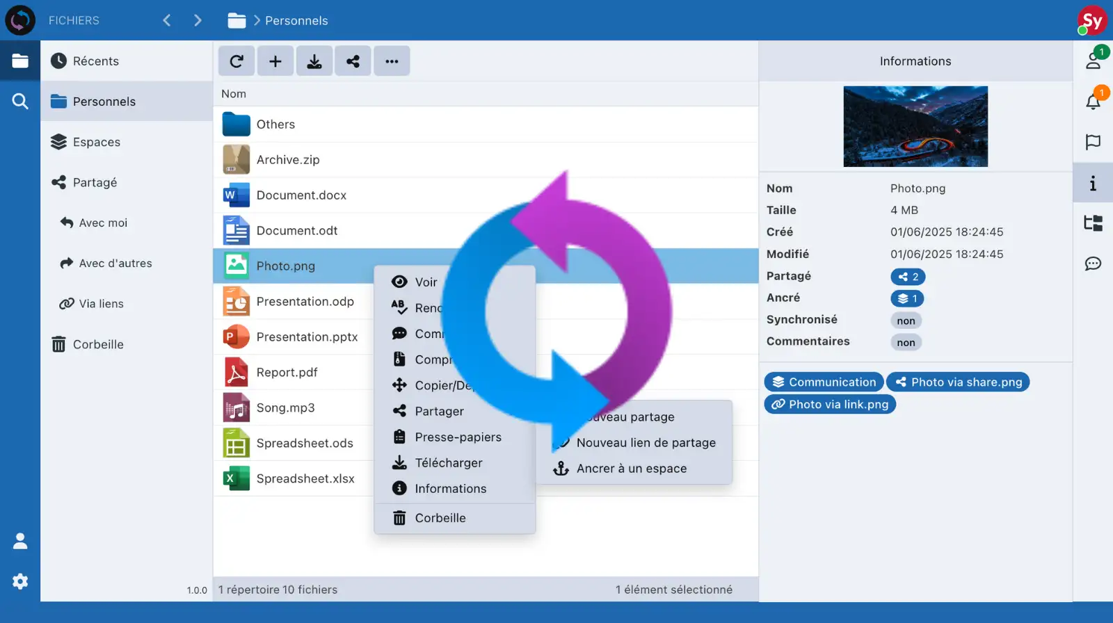The width and height of the screenshot is (1113, 623).
Task: Open the settings gear icon
Action: (20, 581)
